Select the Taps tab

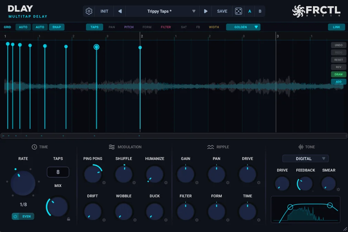pos(95,27)
